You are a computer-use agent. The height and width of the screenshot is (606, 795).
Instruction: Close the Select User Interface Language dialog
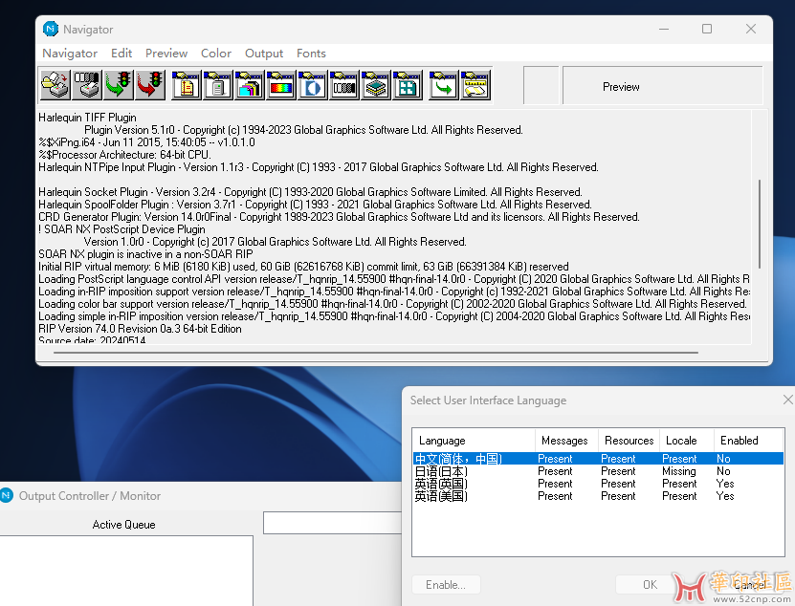pos(788,400)
